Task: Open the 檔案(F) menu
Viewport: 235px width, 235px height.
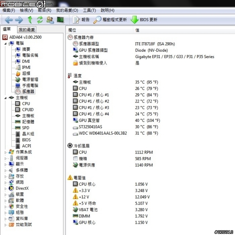Action: [x=9, y=10]
